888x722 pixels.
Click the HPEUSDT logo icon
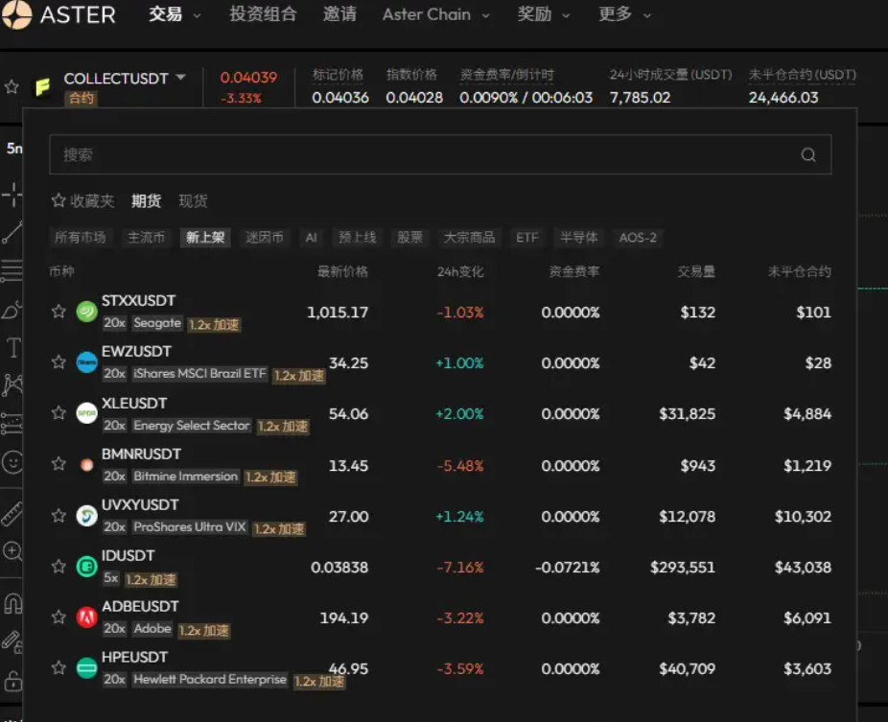(86, 668)
